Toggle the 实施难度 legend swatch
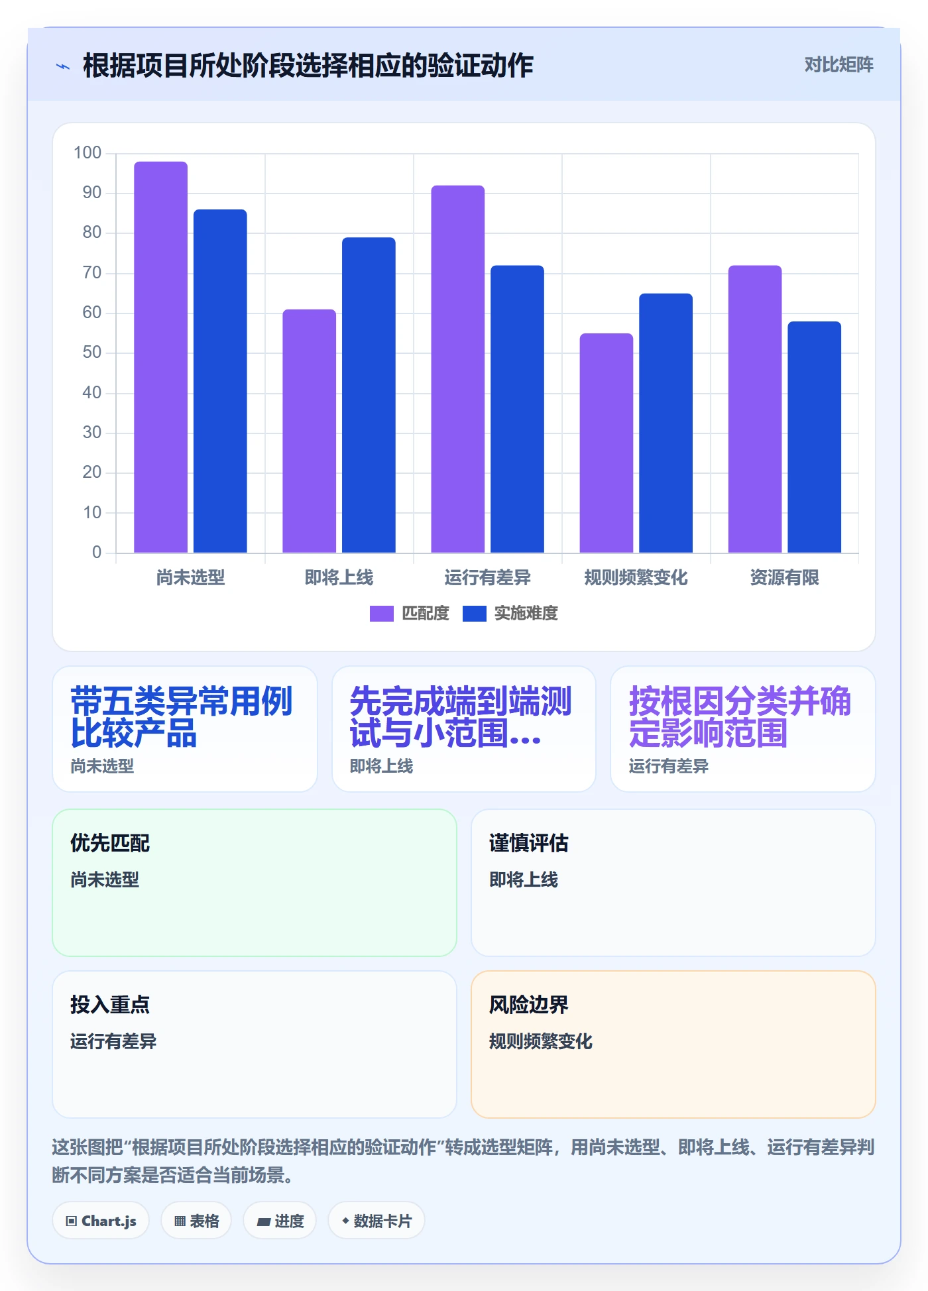Image resolution: width=928 pixels, height=1291 pixels. pos(474,614)
